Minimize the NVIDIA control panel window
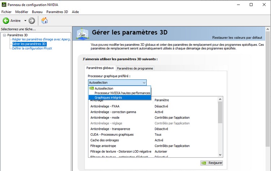Image resolution: width=271 pixels, height=171 pixels. (238, 5)
